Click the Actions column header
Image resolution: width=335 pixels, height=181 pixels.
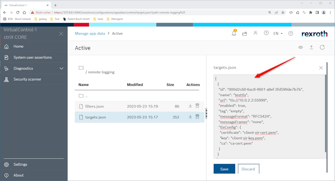[193, 84]
